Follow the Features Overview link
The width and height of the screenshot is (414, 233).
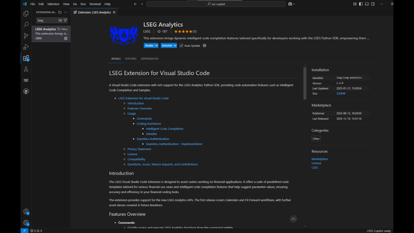coord(140,108)
